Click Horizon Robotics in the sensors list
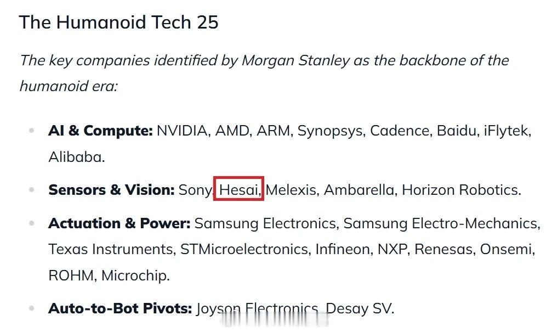Viewport: 552px width, 332px height. (460, 190)
